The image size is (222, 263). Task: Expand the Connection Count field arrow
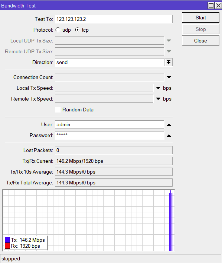coord(169,77)
